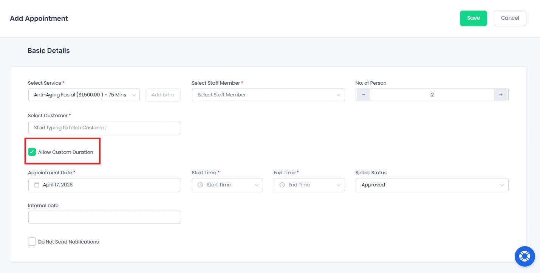Click the calendar icon in Appointment Date
Viewport: 540px width, 273px height.
tap(37, 185)
